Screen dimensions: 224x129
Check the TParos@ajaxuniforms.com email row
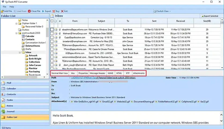52,49
